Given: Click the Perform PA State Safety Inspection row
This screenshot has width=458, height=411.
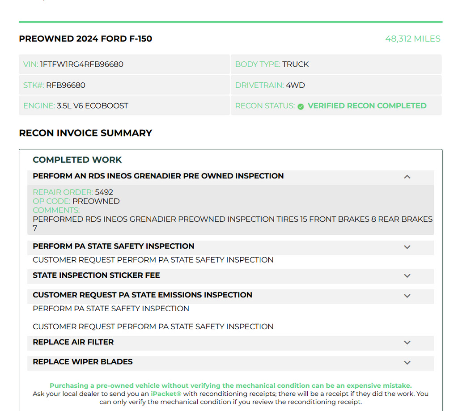Looking at the screenshot, I should [x=230, y=247].
